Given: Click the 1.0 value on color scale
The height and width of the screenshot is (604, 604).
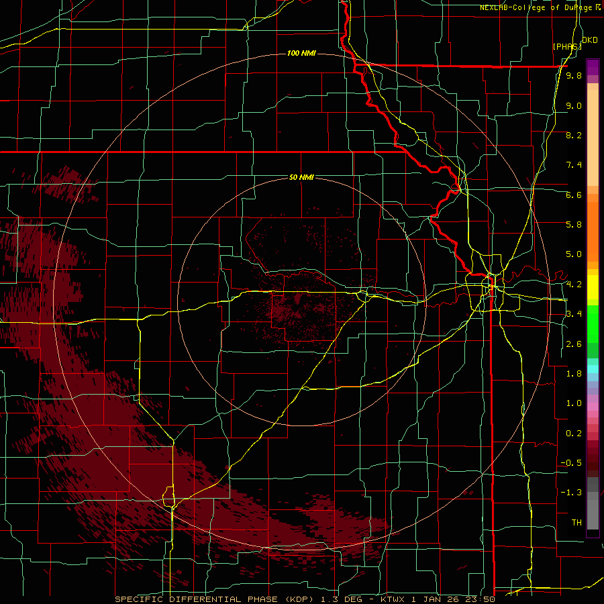Looking at the screenshot, I should coord(574,403).
